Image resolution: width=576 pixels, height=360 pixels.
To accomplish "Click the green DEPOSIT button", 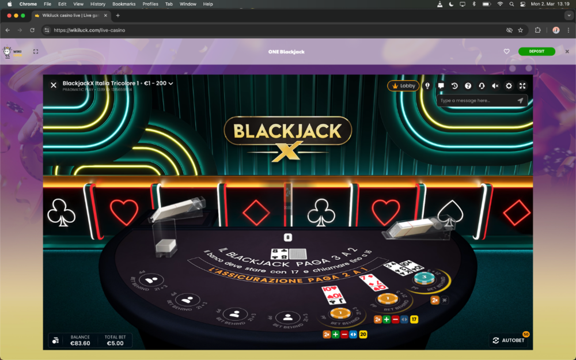I will pyautogui.click(x=537, y=51).
